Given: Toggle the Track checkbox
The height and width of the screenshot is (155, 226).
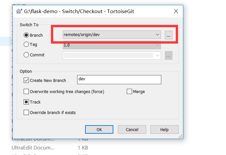Looking at the screenshot, I should tap(26, 102).
